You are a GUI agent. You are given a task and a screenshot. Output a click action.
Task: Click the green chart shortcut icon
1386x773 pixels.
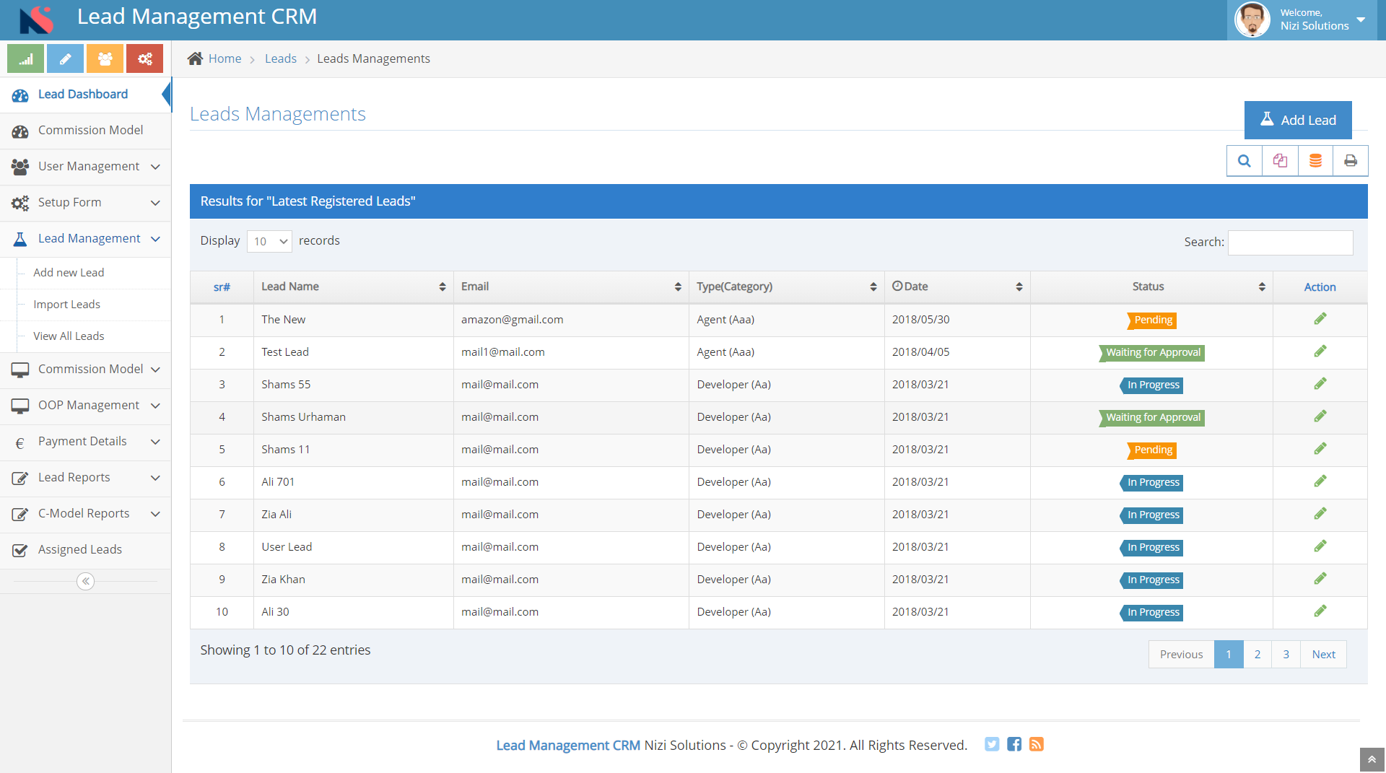click(25, 58)
